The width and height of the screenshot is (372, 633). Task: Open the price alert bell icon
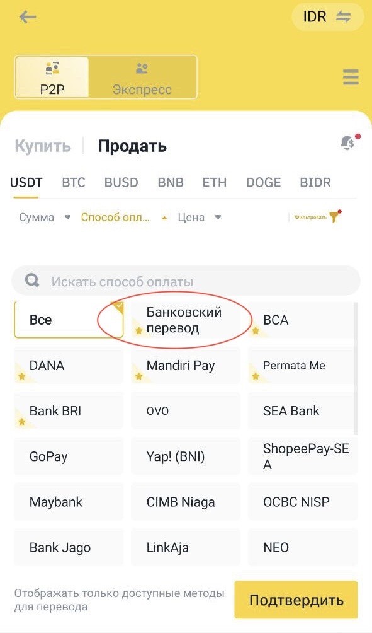coord(347,143)
